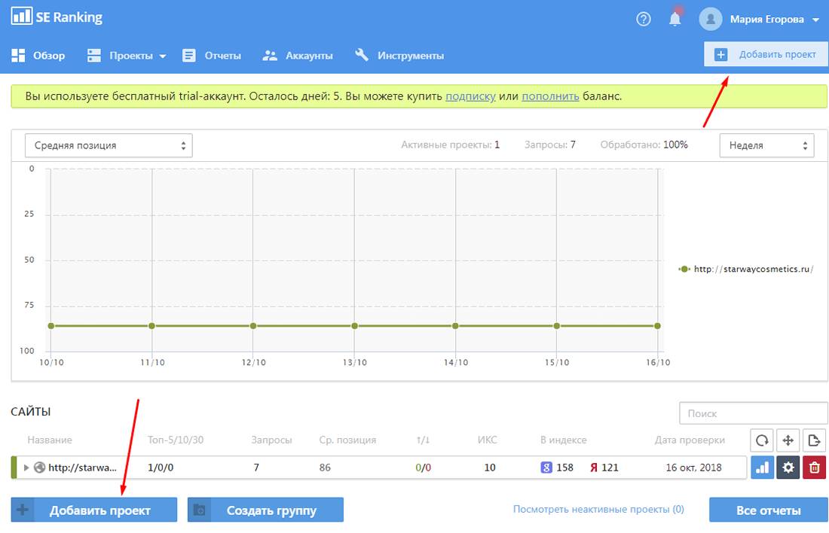The width and height of the screenshot is (829, 533).
Task: Click the 16/10 data point on the chart
Action: [657, 326]
